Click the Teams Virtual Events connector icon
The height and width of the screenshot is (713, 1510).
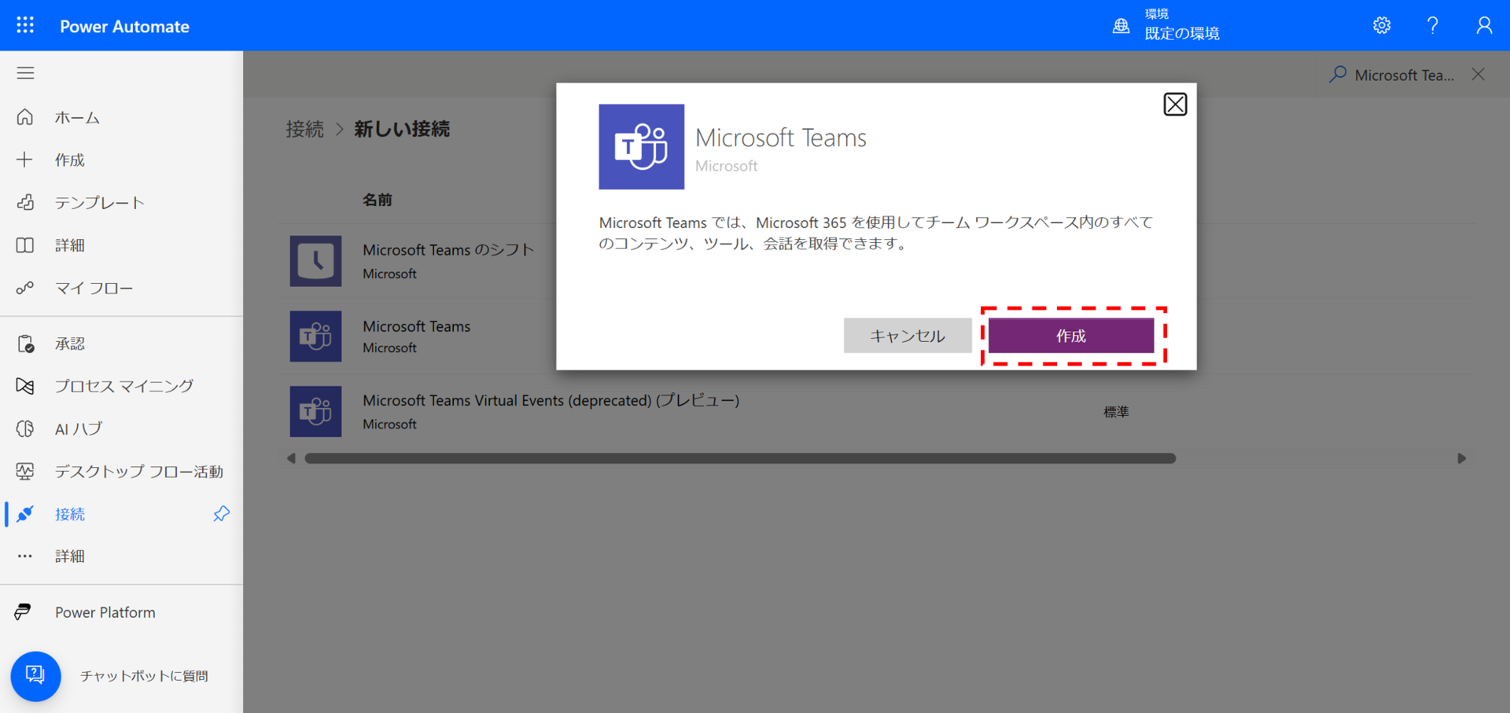(x=315, y=411)
